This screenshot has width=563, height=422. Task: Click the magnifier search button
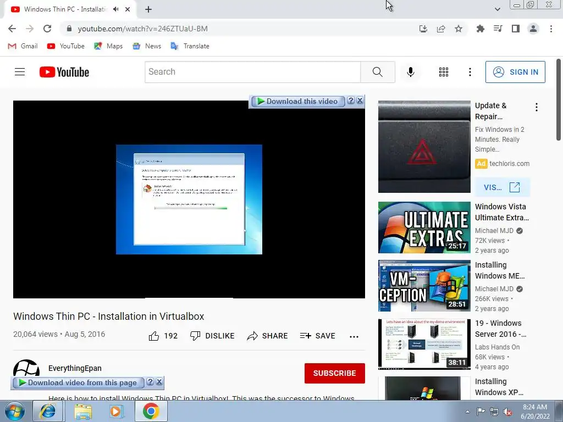(378, 72)
